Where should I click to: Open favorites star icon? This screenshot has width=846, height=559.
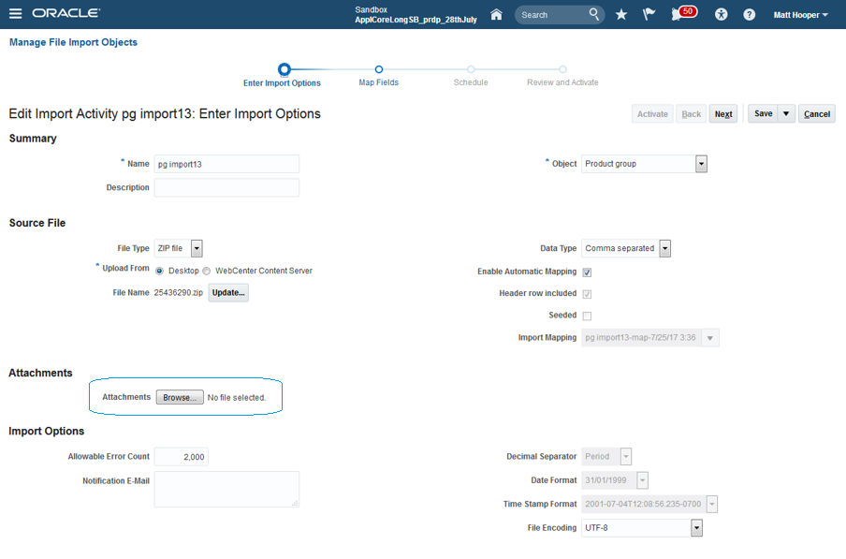click(621, 15)
